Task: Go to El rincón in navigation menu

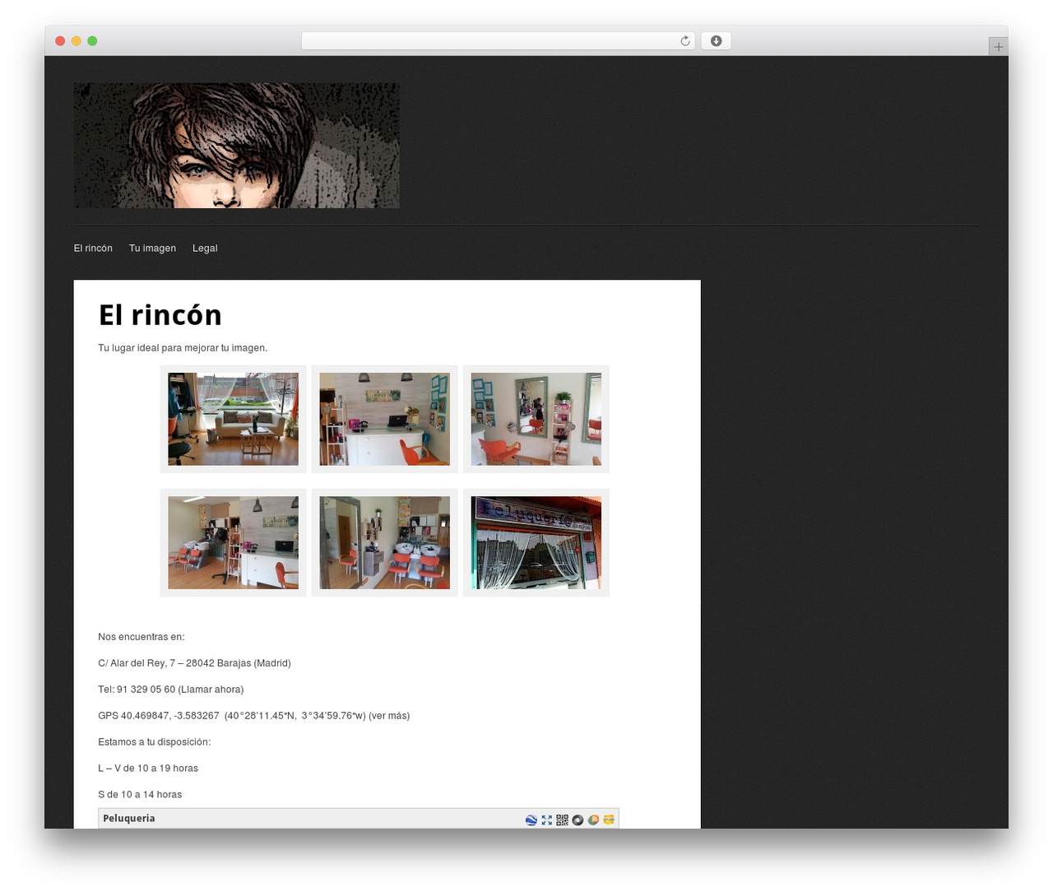Action: 93,249
